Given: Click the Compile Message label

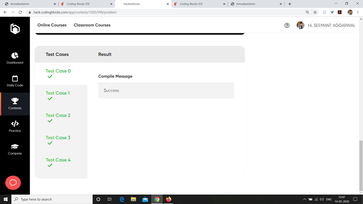Looking at the screenshot, I should [115, 76].
